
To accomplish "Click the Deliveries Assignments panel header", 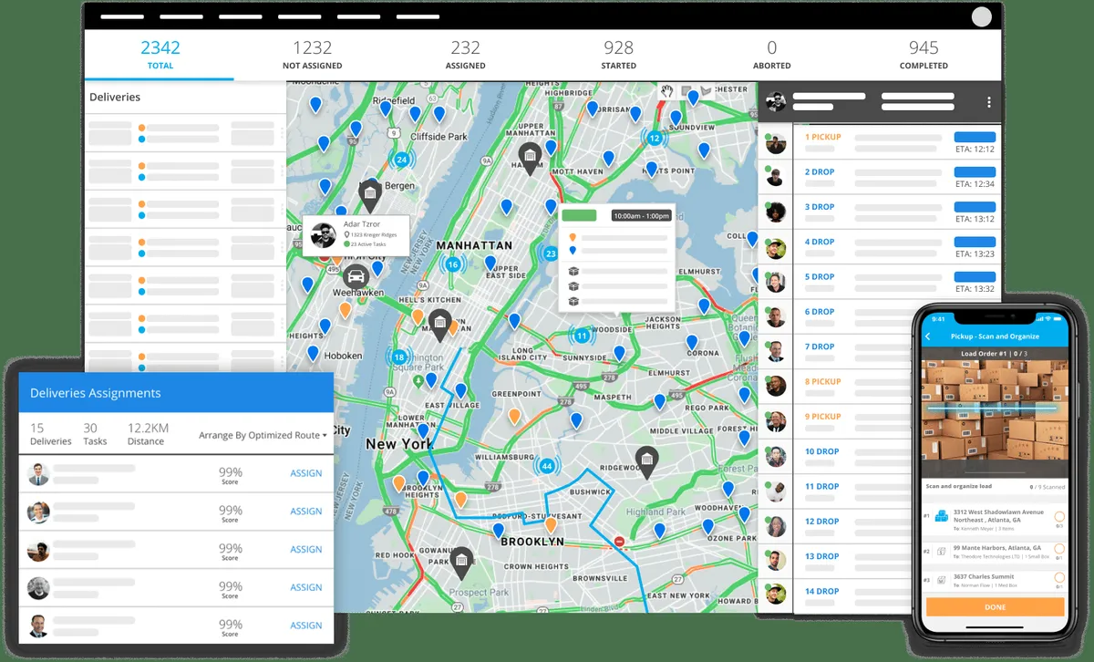I will [x=176, y=393].
